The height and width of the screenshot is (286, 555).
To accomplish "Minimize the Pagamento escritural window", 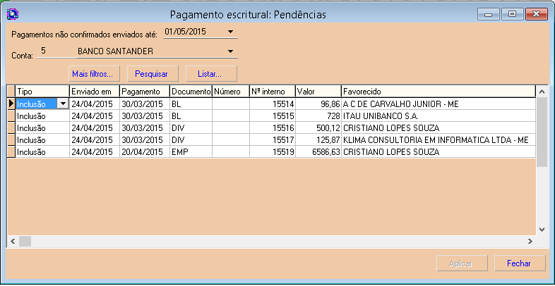I will (x=489, y=15).
